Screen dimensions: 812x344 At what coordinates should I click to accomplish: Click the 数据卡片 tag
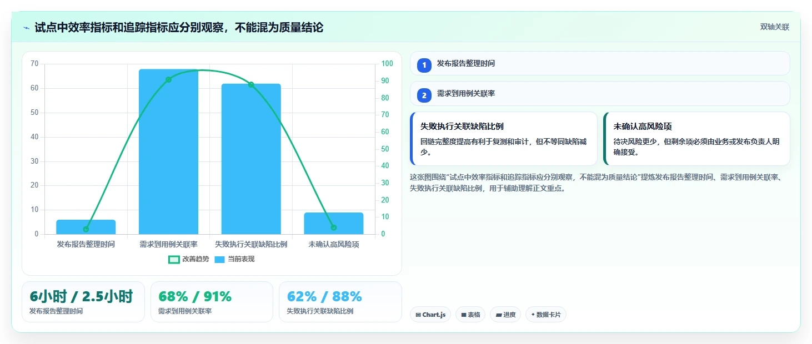point(546,315)
